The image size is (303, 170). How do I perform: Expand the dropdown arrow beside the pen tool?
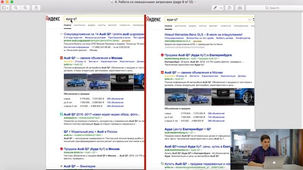coord(221,8)
